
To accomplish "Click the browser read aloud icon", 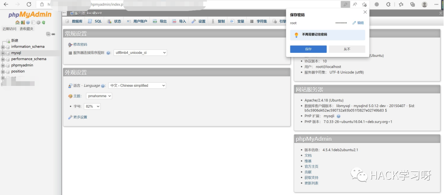I will click(x=355, y=4).
